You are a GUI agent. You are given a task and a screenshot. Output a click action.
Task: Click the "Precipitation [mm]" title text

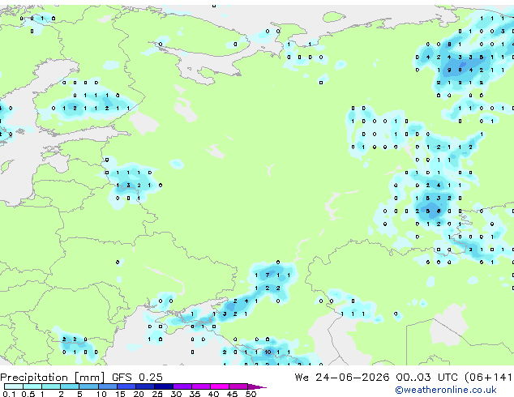pos(53,378)
